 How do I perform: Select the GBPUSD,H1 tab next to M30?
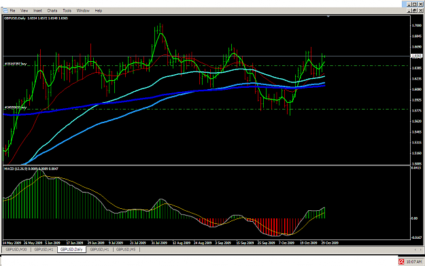(x=44, y=250)
